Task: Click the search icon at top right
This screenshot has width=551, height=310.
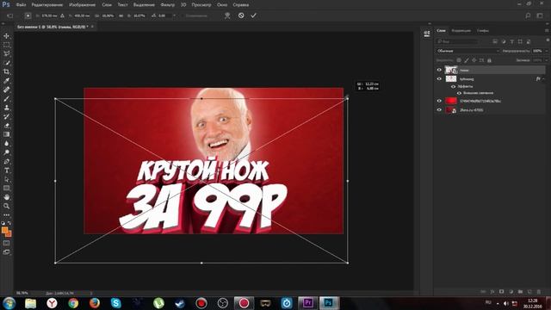Action: 528,15
